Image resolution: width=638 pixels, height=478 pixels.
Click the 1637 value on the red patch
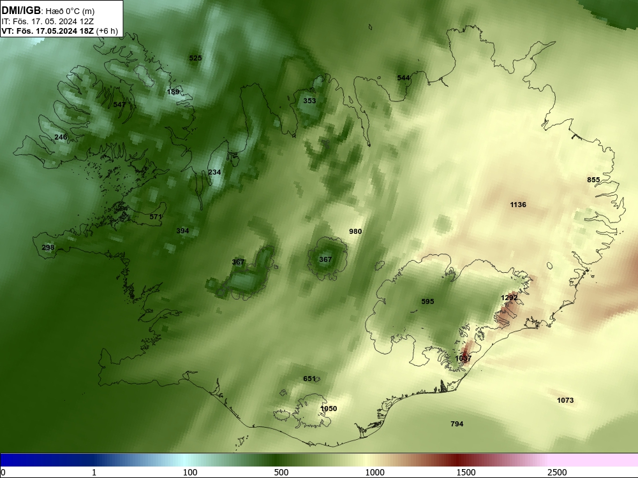click(463, 358)
